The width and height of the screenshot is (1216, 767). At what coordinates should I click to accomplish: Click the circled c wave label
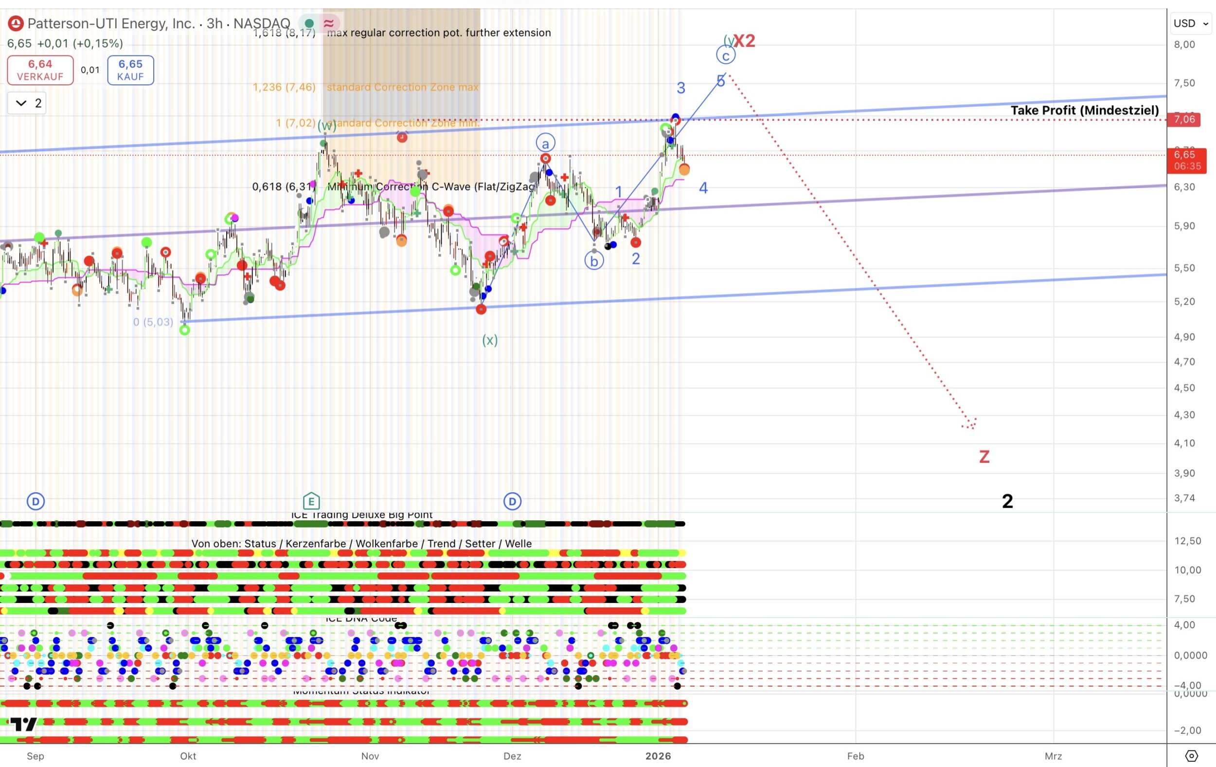point(726,55)
